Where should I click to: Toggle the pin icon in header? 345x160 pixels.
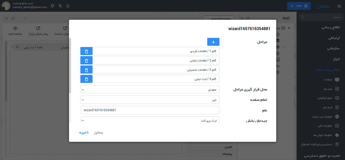coord(60,6)
